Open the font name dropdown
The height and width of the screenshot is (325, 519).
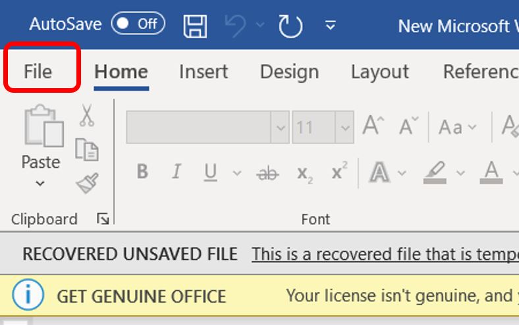281,127
